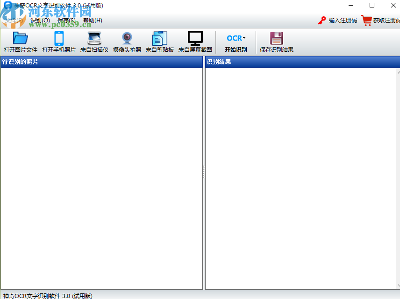This screenshot has width=400, height=299.
Task: Click the 获取注册码 link text
Action: pyautogui.click(x=386, y=21)
